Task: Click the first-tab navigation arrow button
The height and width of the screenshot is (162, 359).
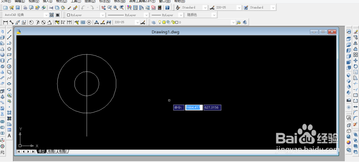Action: click(19, 151)
